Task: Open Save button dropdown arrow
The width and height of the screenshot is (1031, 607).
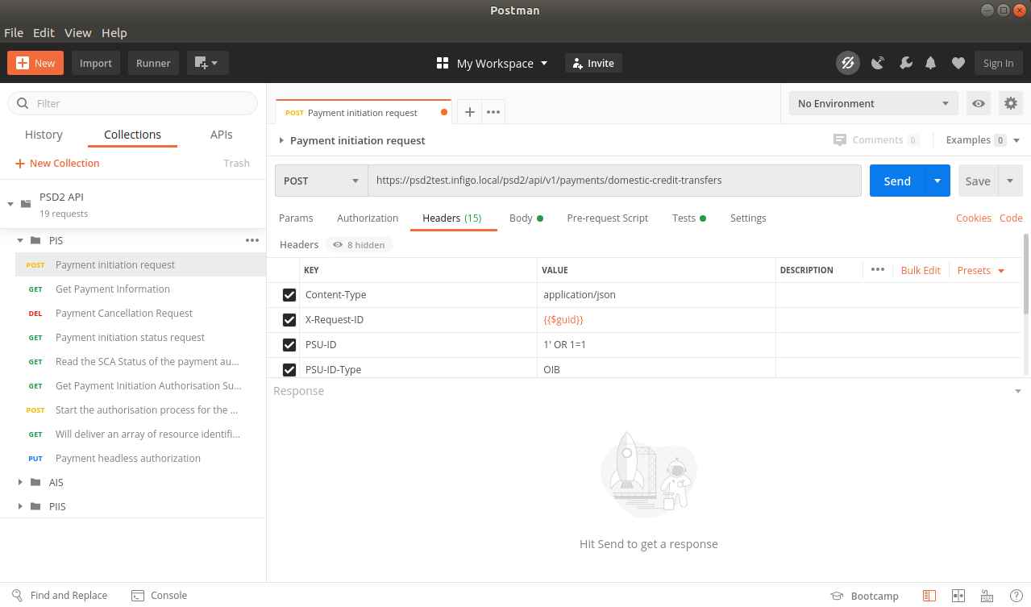Action: coord(1010,181)
